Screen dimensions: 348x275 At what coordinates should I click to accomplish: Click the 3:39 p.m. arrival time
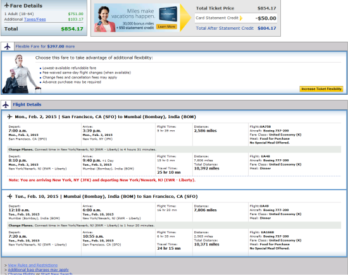[92, 131]
